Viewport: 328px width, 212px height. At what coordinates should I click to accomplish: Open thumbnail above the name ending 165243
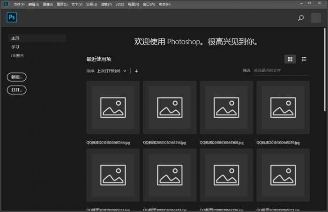[x=170, y=175]
